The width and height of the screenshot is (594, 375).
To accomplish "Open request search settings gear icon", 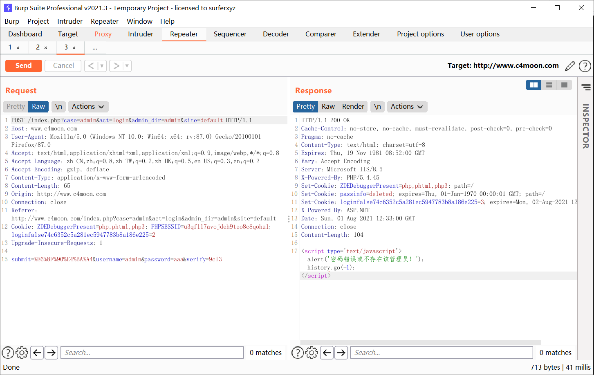I will coord(22,353).
